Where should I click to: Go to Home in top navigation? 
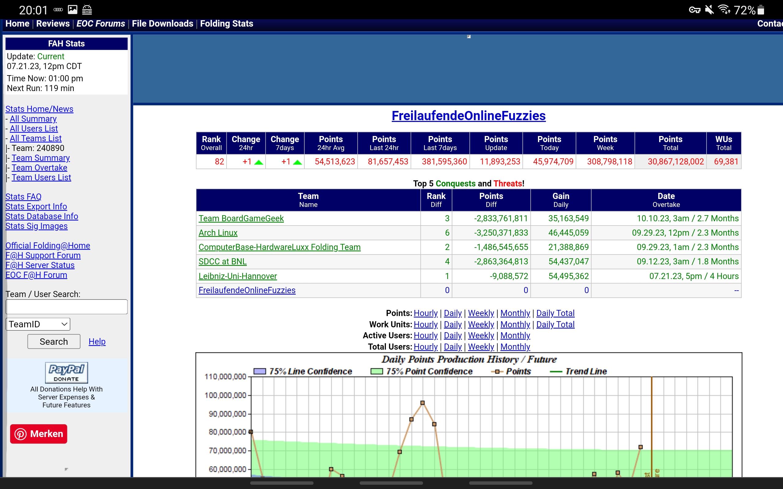(x=17, y=24)
